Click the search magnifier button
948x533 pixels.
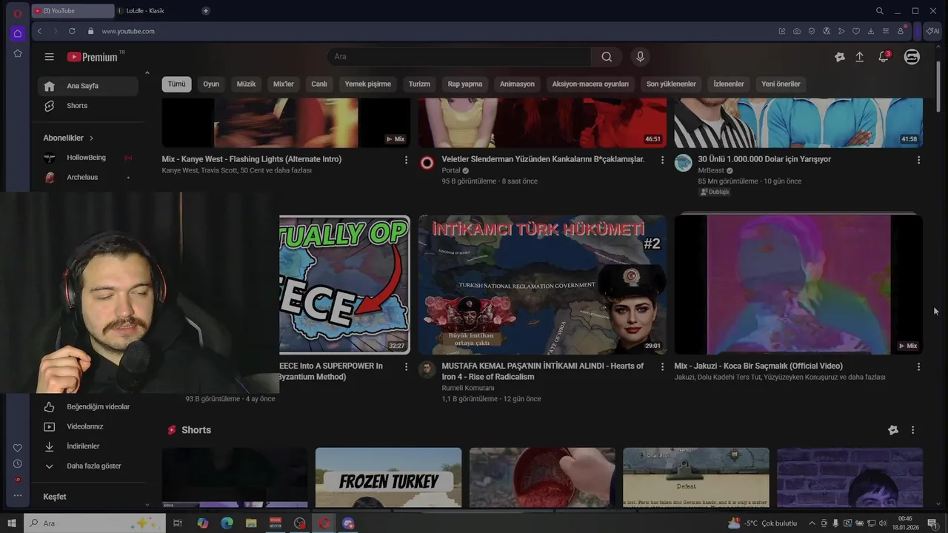[x=607, y=57]
